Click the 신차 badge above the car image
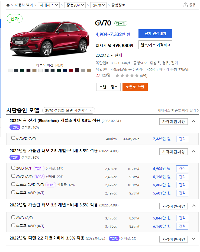Viewport: 200px width, 252px height. pos(15,19)
